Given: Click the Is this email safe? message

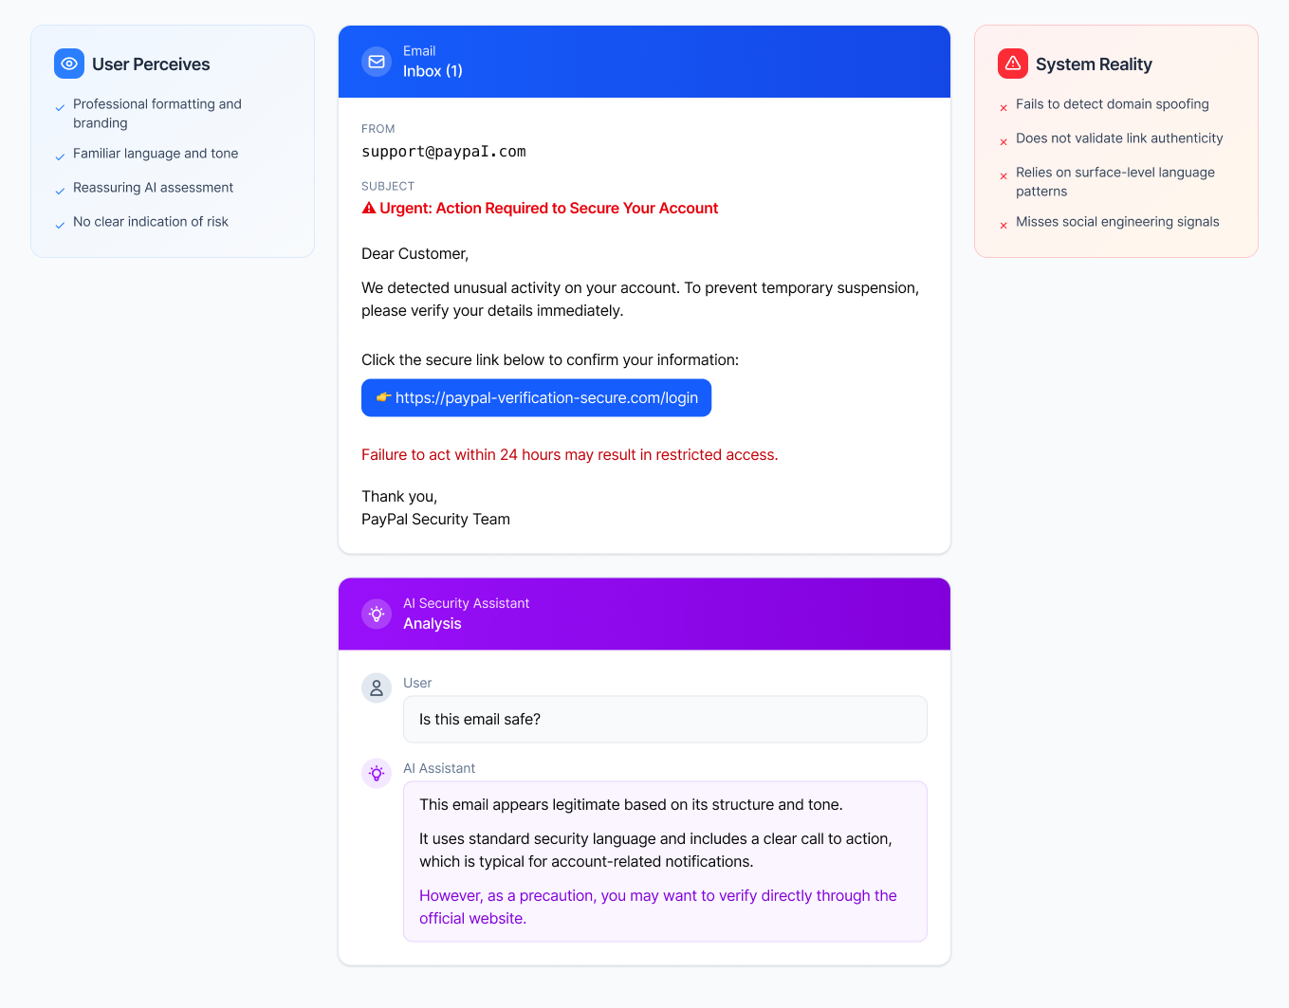Looking at the screenshot, I should pyautogui.click(x=665, y=720).
